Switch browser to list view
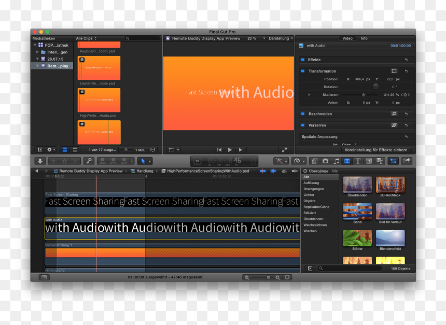Viewport: 446px width, 325px height. coord(75,150)
